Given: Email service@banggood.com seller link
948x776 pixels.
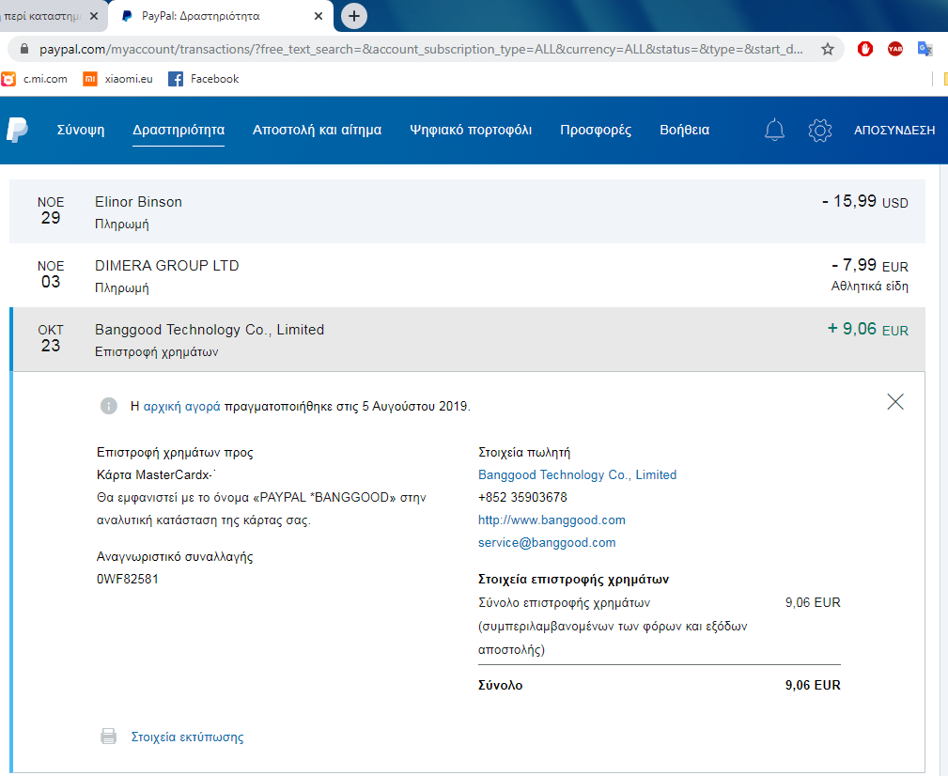Looking at the screenshot, I should [547, 542].
